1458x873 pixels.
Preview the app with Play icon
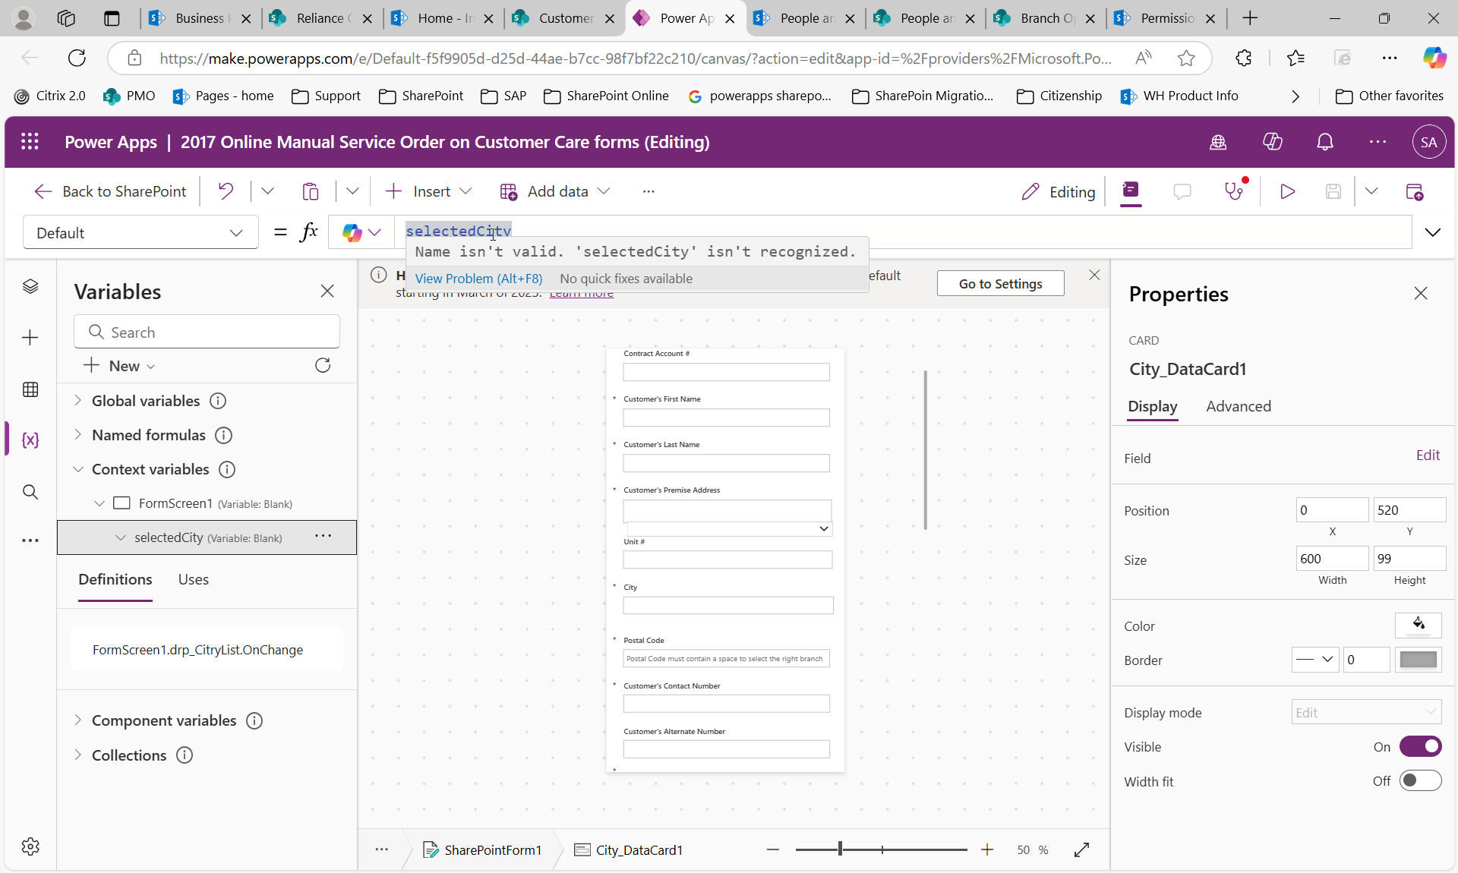tap(1287, 191)
